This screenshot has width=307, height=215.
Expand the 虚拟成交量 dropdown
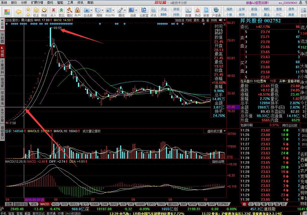tap(225, 131)
